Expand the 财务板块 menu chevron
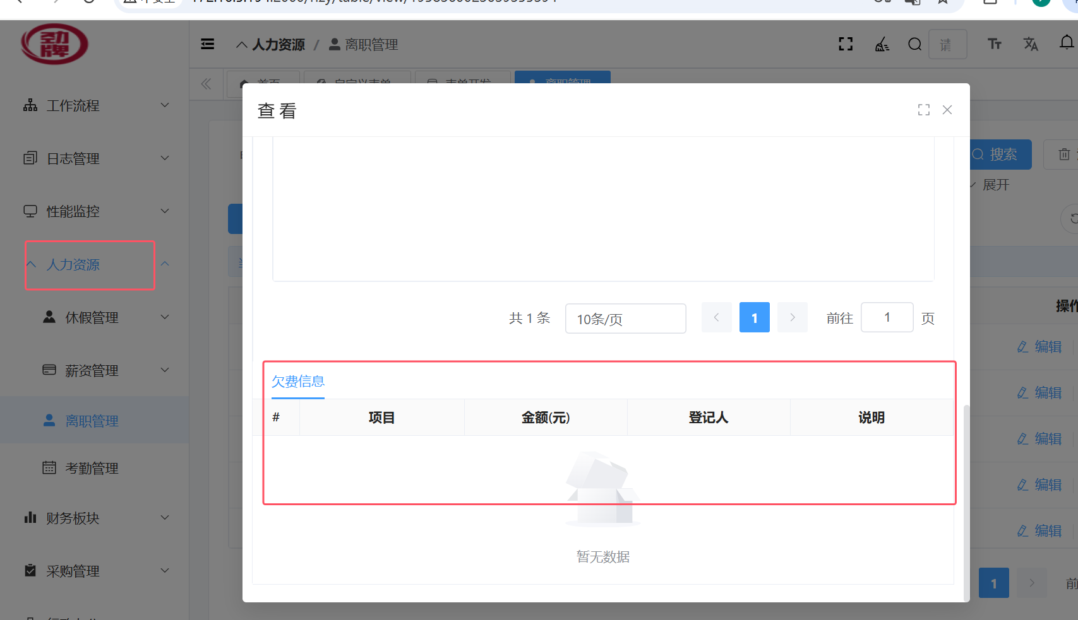Image resolution: width=1078 pixels, height=620 pixels. click(x=165, y=518)
